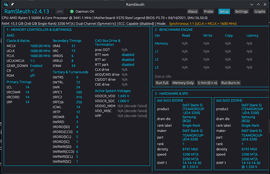The height and width of the screenshot is (174, 270).
Task: Click the L1 tier row label
Action: pos(156,52)
